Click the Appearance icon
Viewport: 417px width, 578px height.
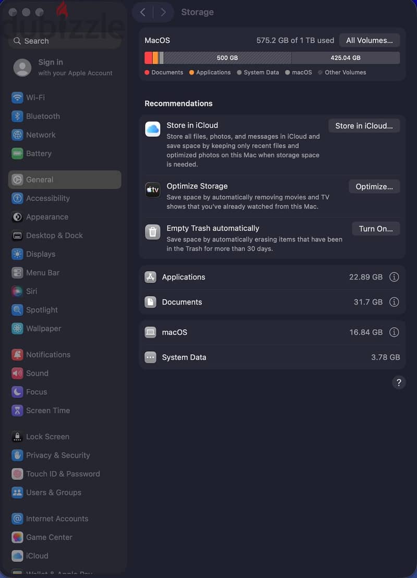click(17, 217)
